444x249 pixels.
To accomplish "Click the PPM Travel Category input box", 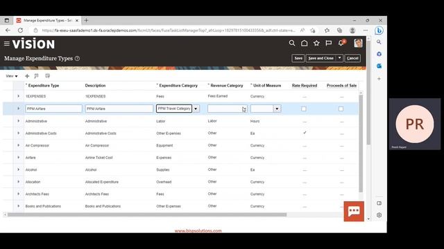I will click(174, 109).
